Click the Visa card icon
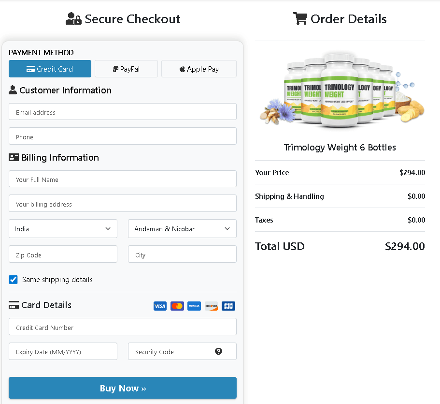 (x=160, y=306)
